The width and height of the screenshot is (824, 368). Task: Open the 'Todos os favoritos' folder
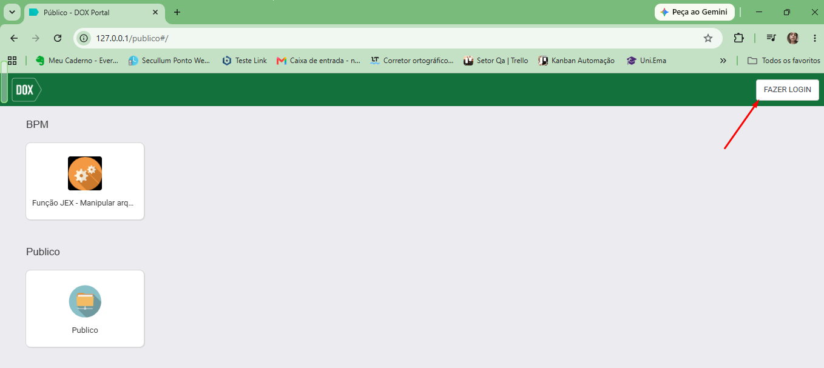point(784,61)
